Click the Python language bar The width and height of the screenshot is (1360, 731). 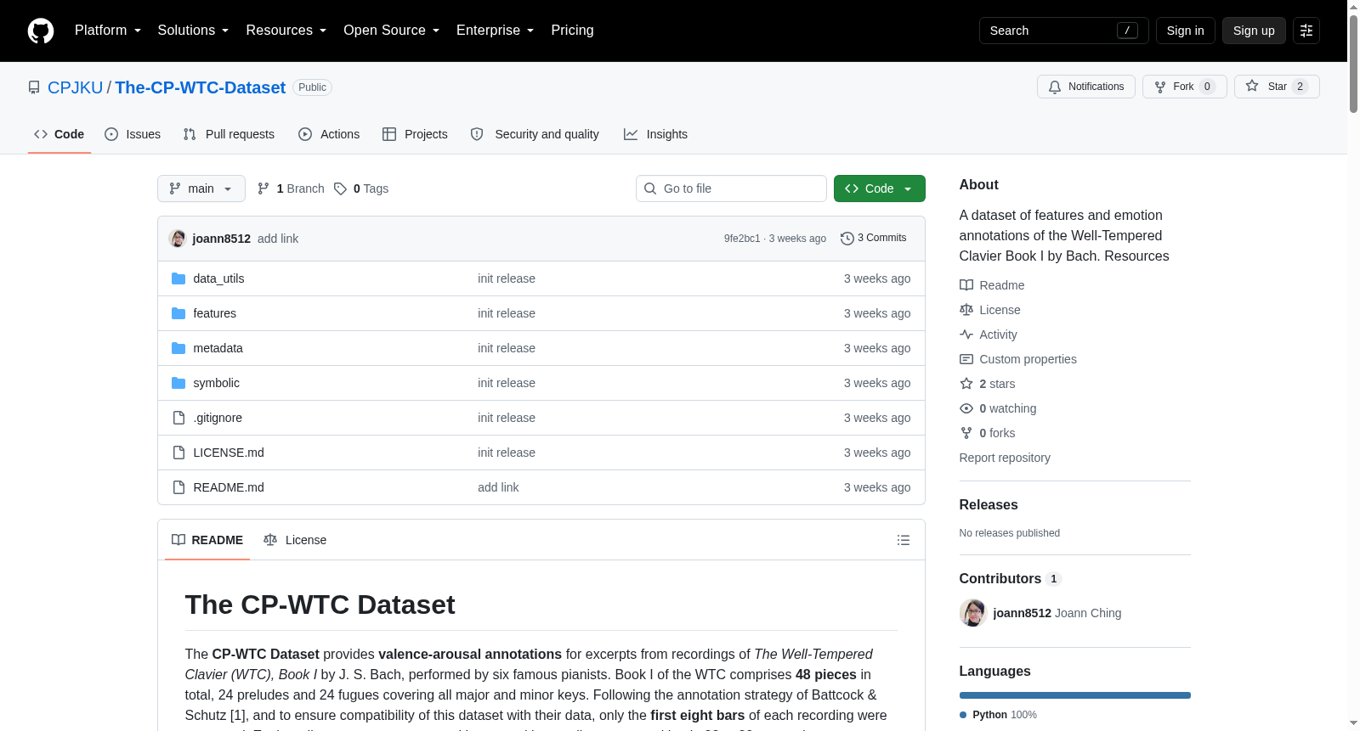pyautogui.click(x=1075, y=695)
